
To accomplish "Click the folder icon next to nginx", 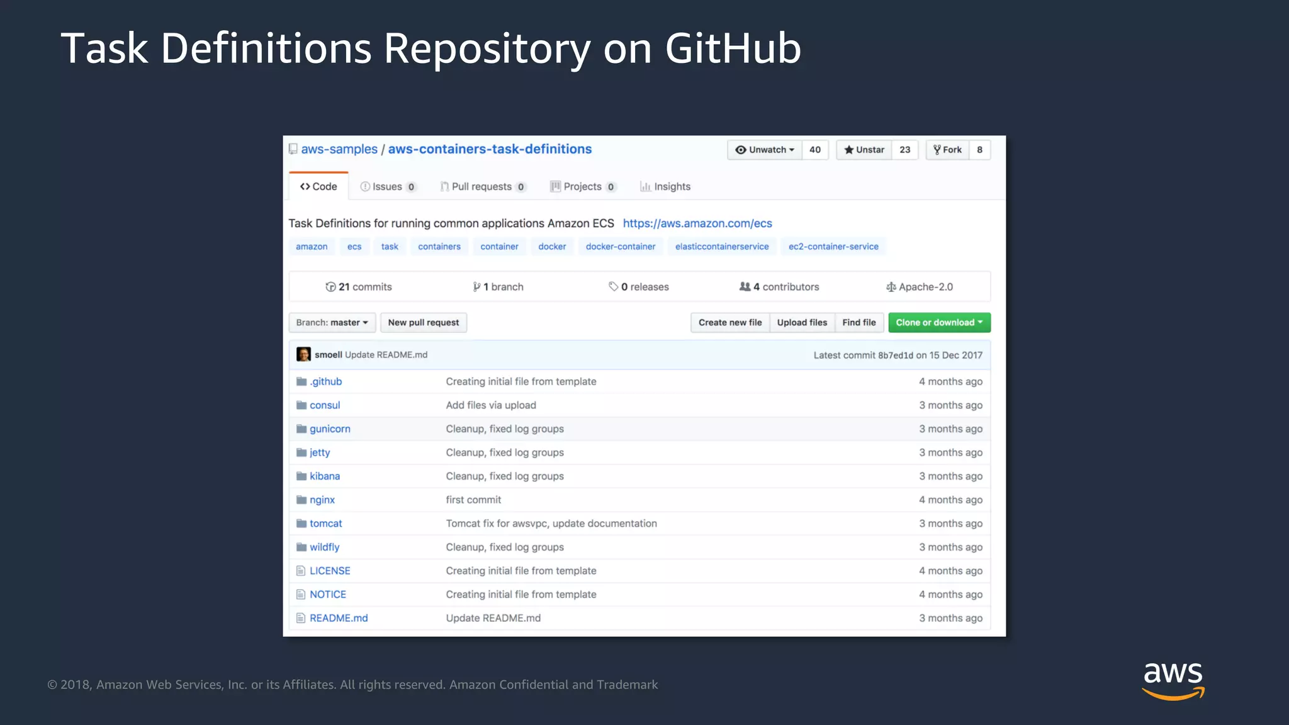I will click(x=301, y=500).
